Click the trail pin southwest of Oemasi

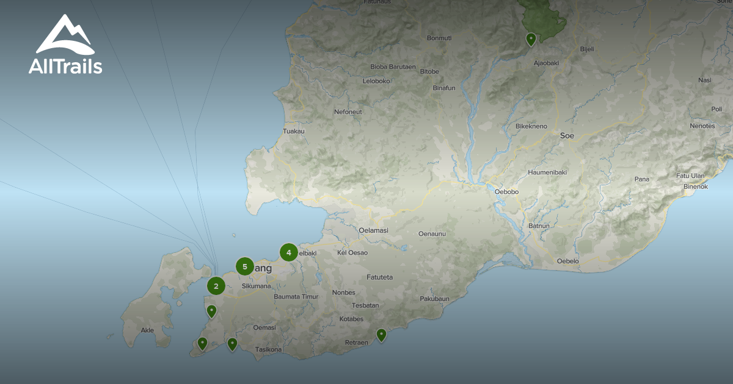point(232,344)
